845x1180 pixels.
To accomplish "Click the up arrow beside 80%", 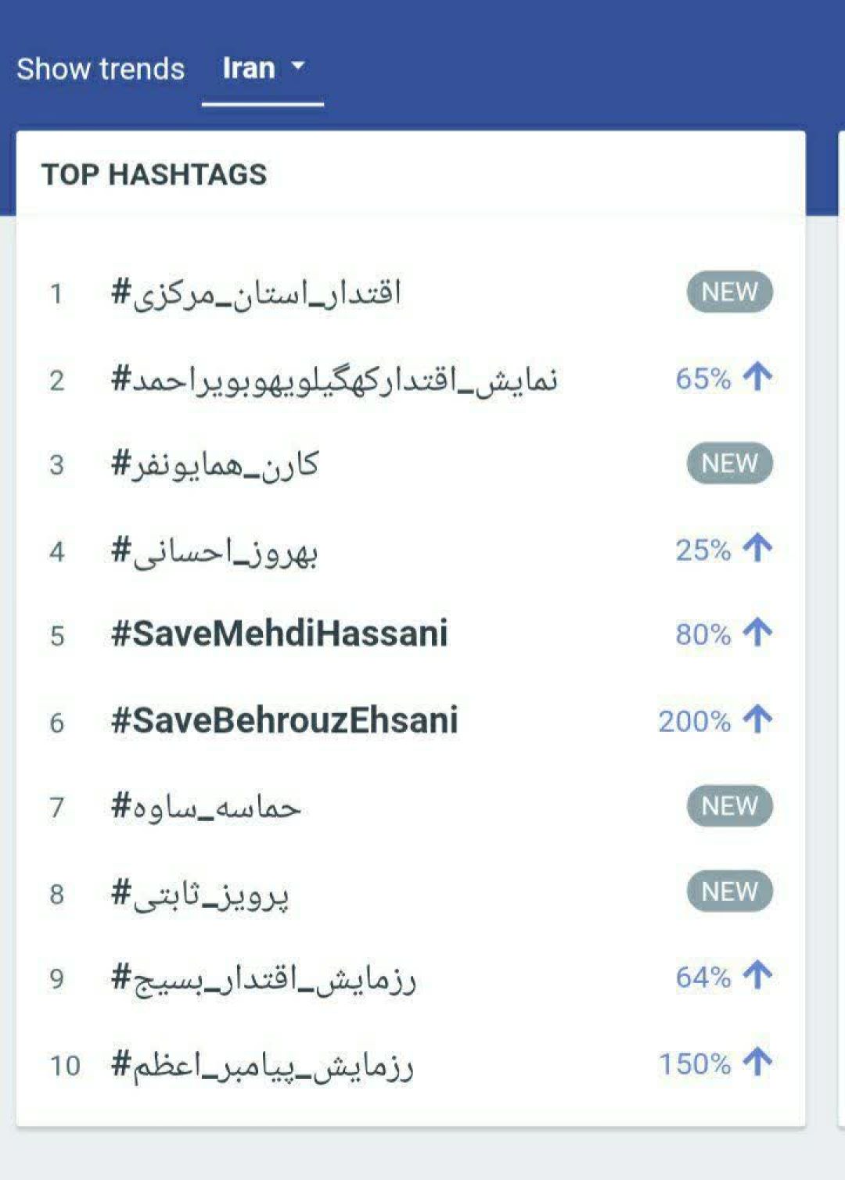I will pyautogui.click(x=757, y=632).
